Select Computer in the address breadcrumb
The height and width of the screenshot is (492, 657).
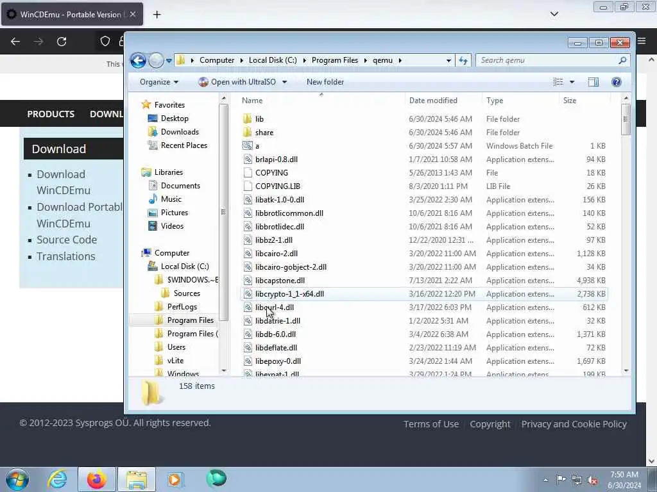(217, 60)
